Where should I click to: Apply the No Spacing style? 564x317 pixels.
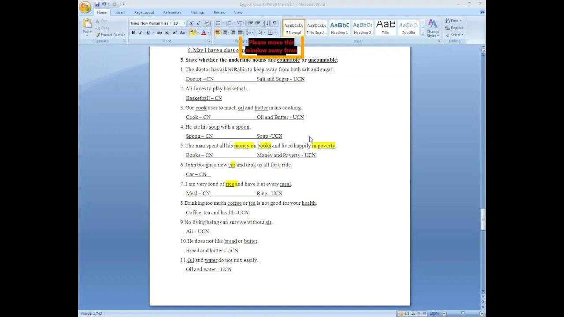click(x=316, y=28)
